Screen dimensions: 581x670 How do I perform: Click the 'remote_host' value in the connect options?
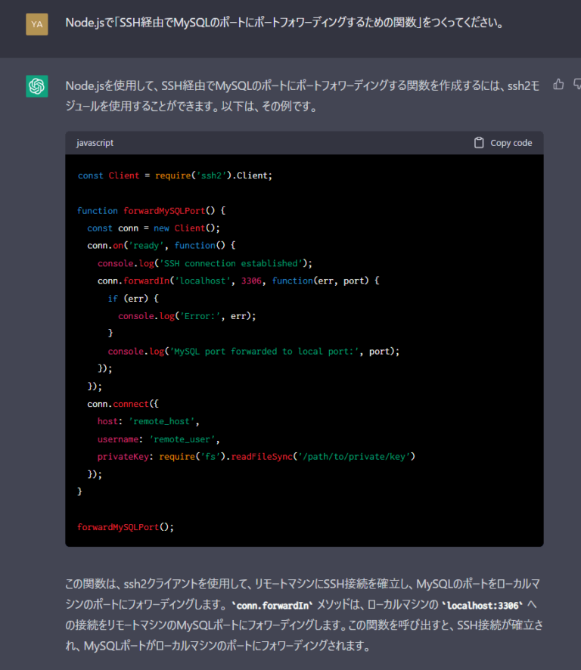(x=161, y=420)
